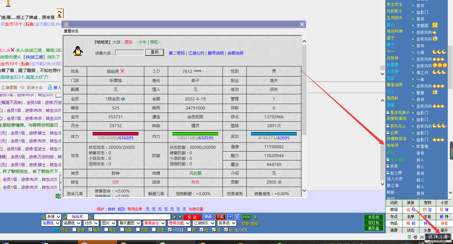Uncheck the 粗体 bold checkbox
The image size is (453, 244).
click(x=90, y=230)
